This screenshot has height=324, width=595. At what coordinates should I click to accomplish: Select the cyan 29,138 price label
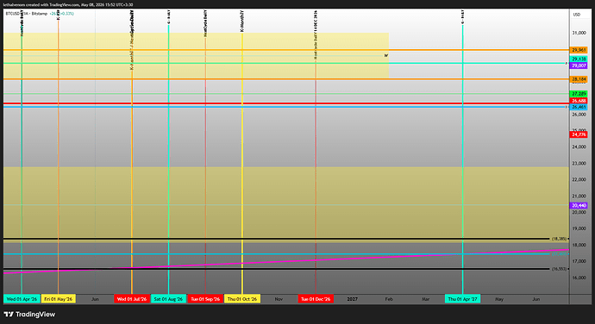579,59
